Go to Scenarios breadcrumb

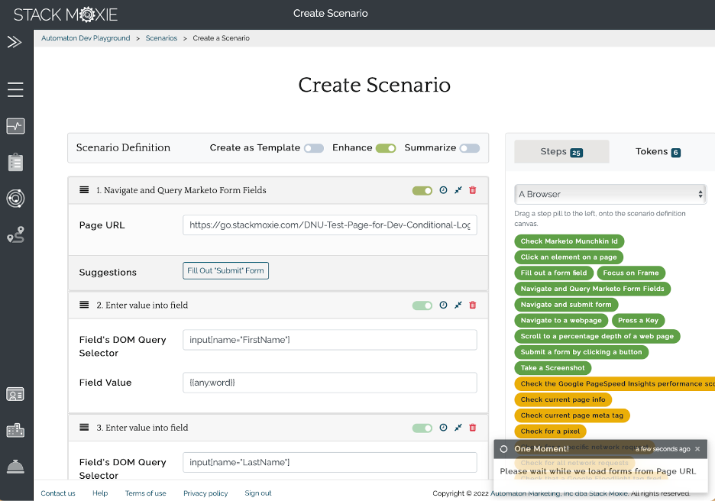pyautogui.click(x=161, y=38)
